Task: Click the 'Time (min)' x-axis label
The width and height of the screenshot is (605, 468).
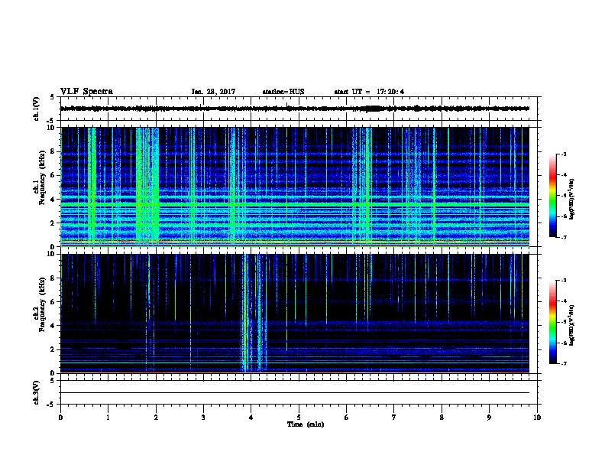Action: coord(306,424)
